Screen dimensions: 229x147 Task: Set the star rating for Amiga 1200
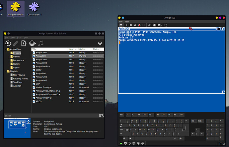(x=98, y=77)
